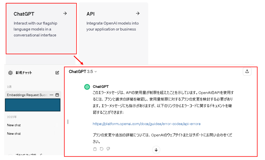Archive the Embeddings Request chat
Image resolution: width=265 pixels, height=160 pixels.
tap(57, 95)
